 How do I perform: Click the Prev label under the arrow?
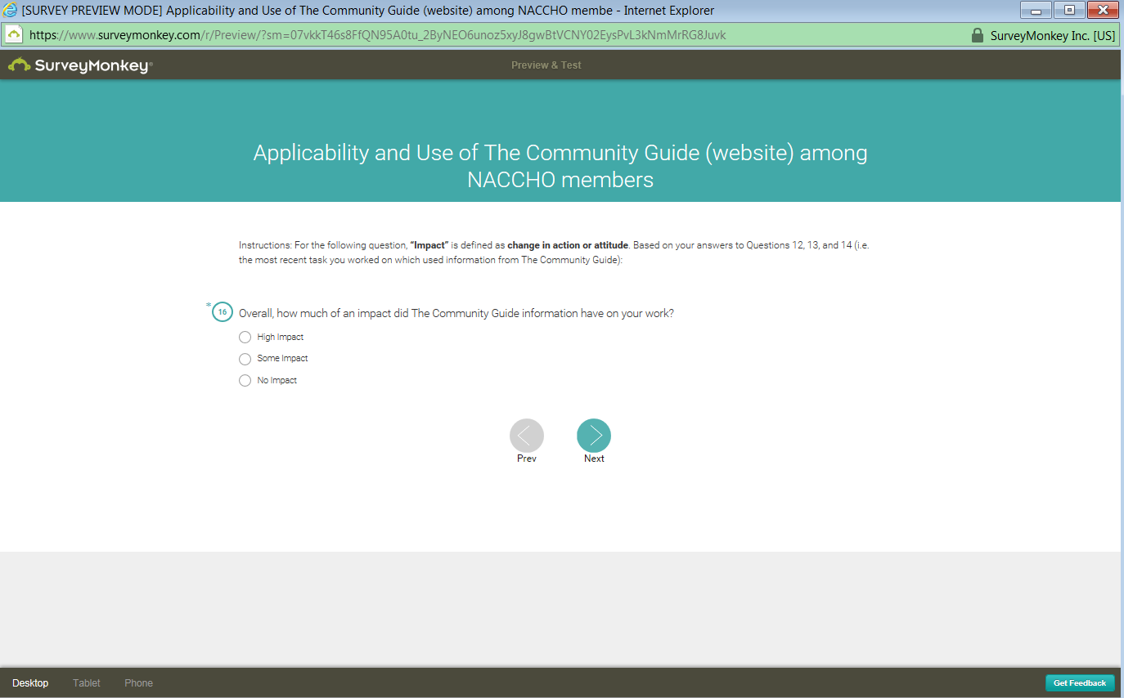[527, 459]
